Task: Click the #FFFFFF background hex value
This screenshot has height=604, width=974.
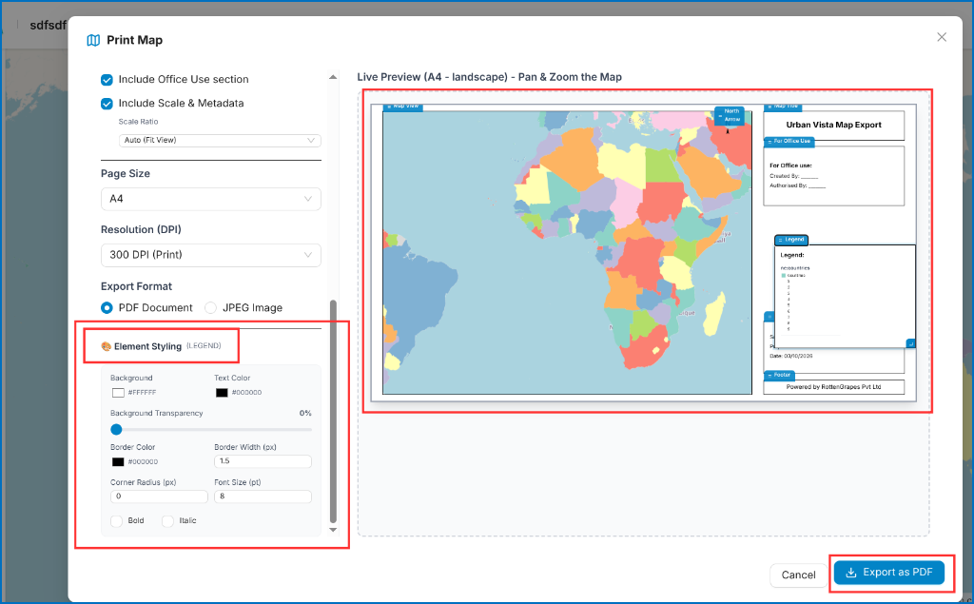Action: (143, 393)
